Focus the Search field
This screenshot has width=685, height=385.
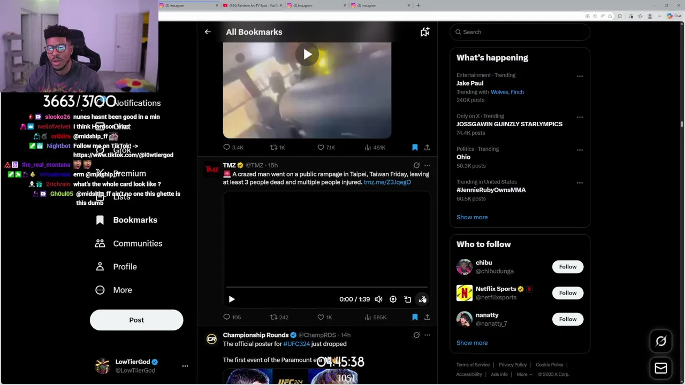[520, 32]
